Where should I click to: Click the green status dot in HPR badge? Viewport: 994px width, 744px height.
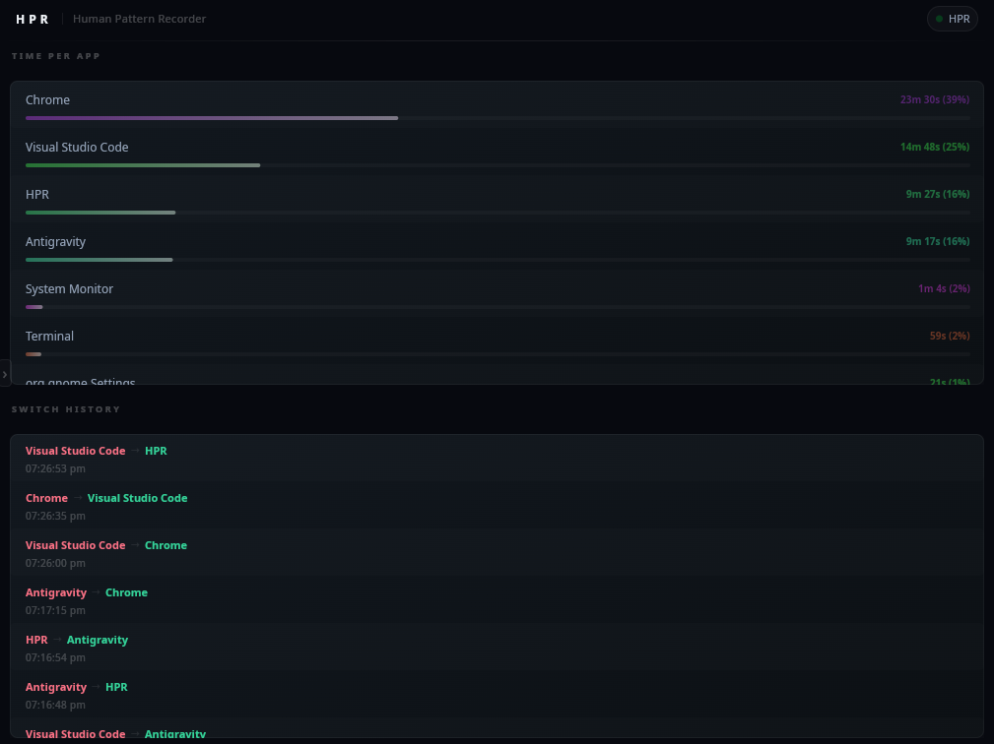(940, 19)
